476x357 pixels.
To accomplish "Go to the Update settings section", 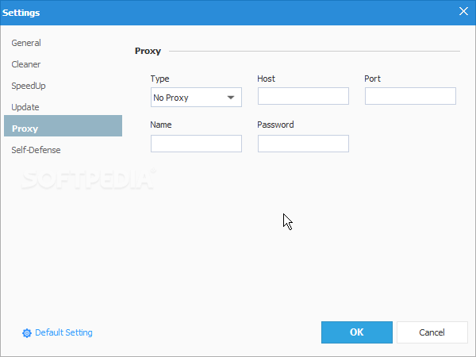I will (25, 107).
